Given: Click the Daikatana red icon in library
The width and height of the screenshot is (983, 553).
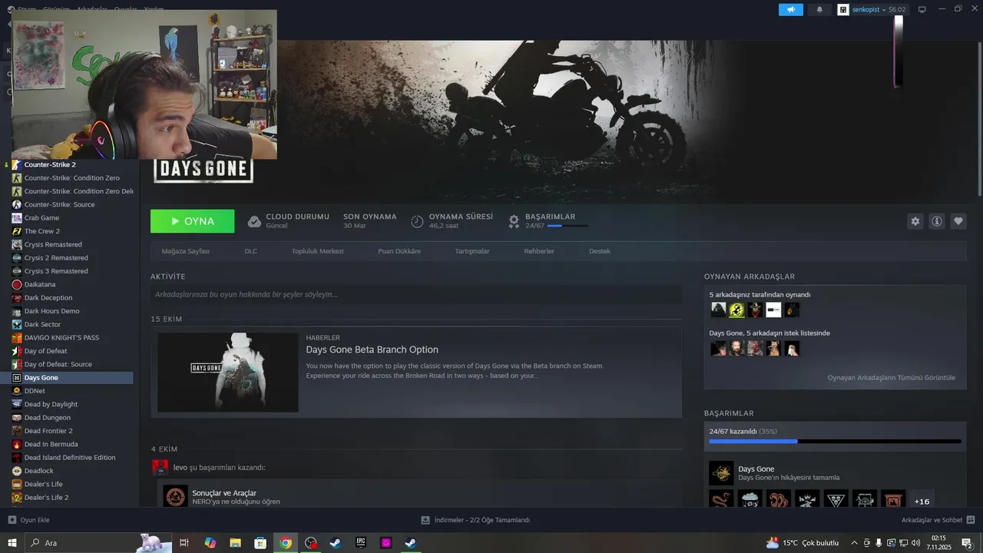Looking at the screenshot, I should pos(17,284).
